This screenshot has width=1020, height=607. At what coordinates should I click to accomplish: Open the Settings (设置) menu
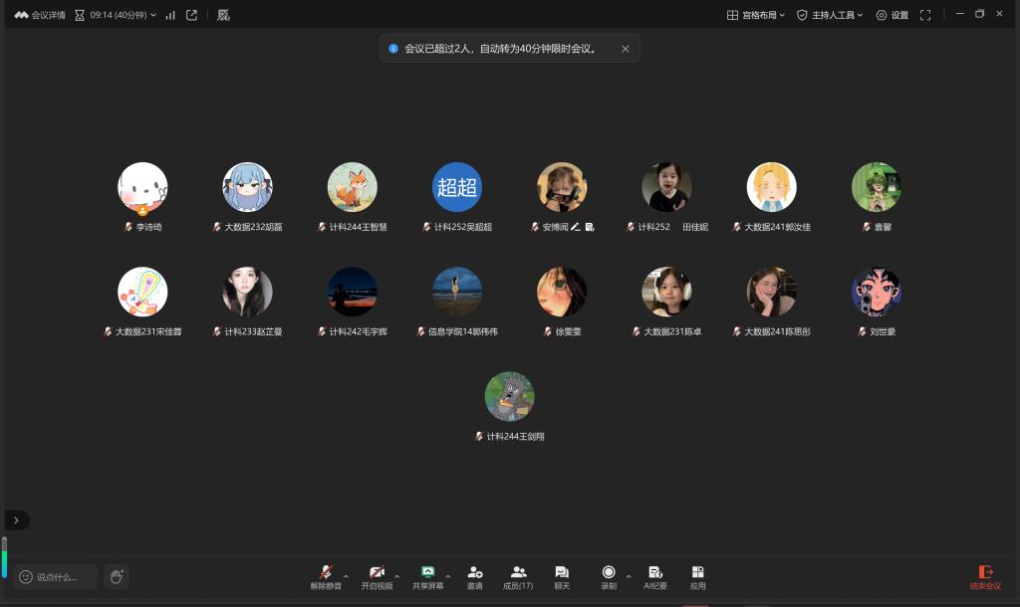892,15
